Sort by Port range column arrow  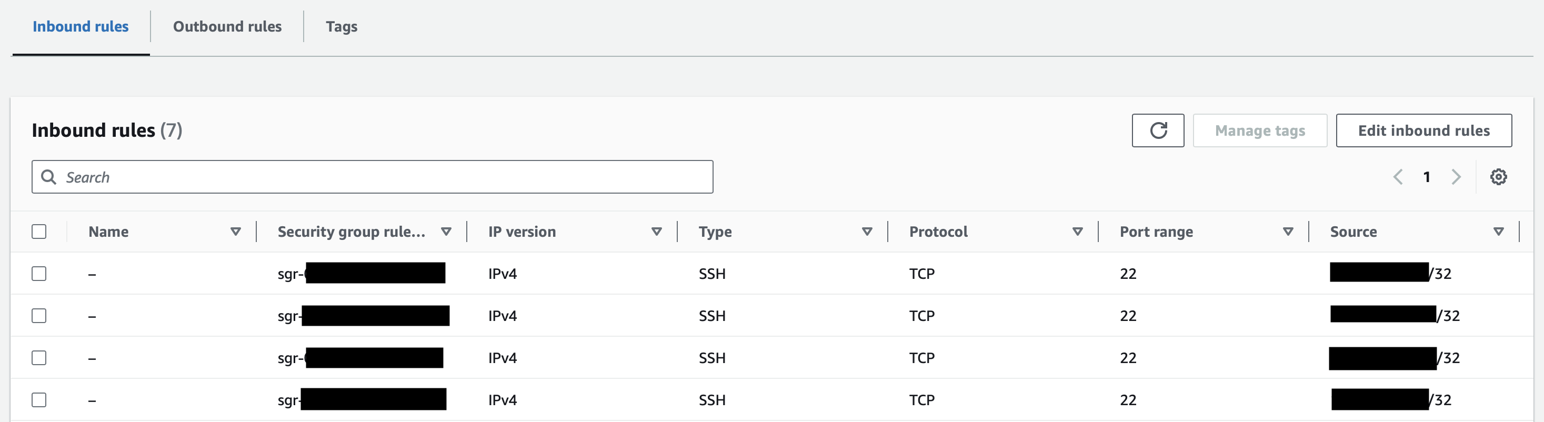pyautogui.click(x=1288, y=232)
